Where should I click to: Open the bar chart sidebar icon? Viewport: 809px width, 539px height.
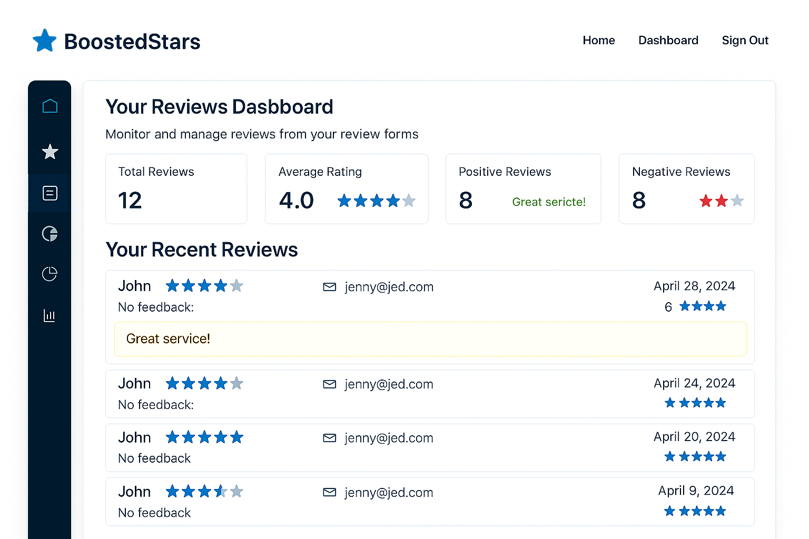click(x=50, y=315)
